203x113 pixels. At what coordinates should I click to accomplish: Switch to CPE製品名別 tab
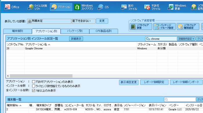point(104,31)
